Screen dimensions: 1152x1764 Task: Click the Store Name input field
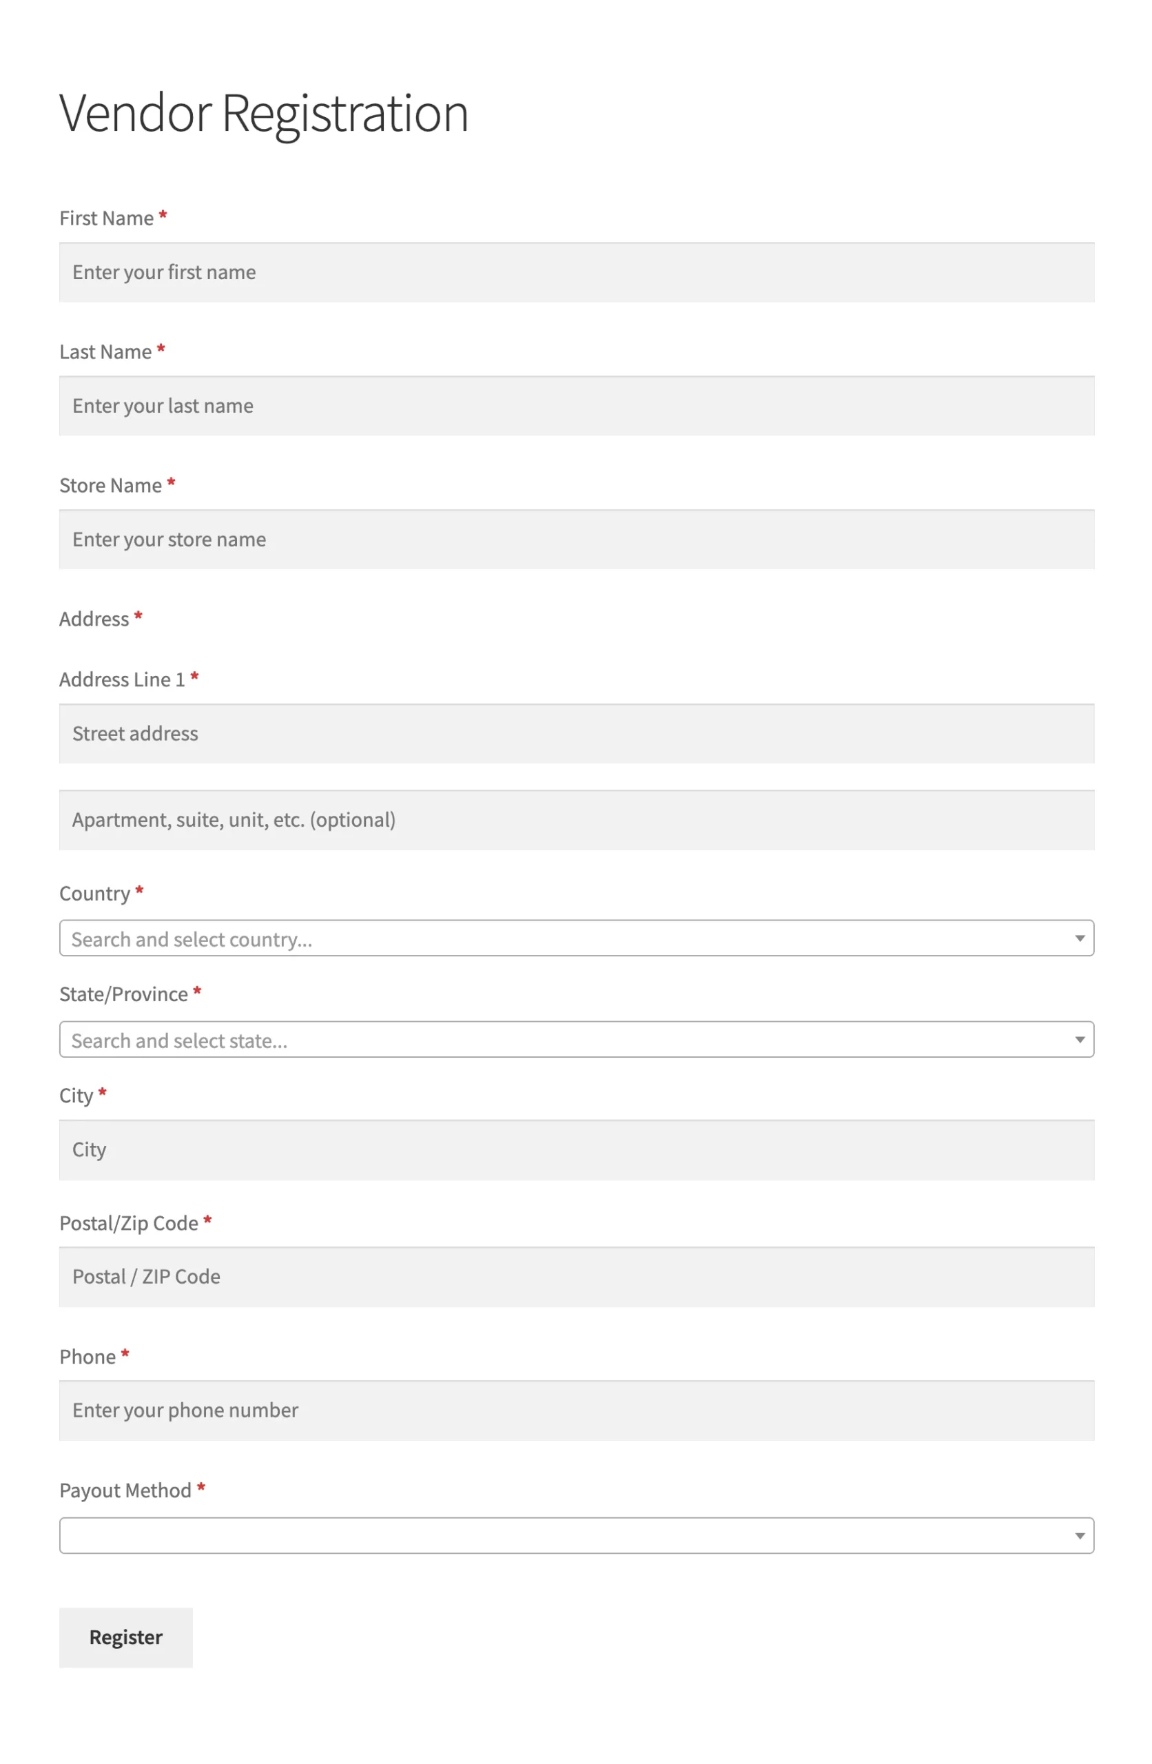click(576, 539)
